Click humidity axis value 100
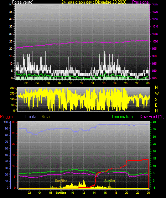 (6, 122)
